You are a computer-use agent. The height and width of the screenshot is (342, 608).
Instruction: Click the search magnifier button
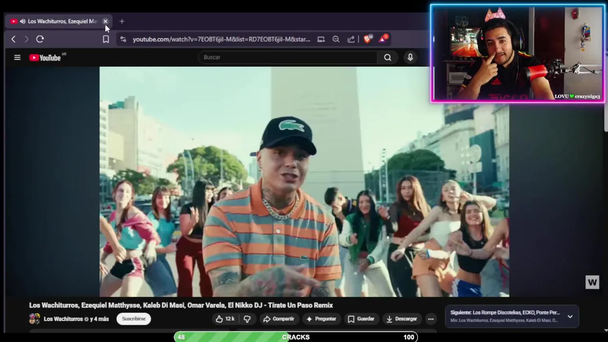(x=388, y=57)
